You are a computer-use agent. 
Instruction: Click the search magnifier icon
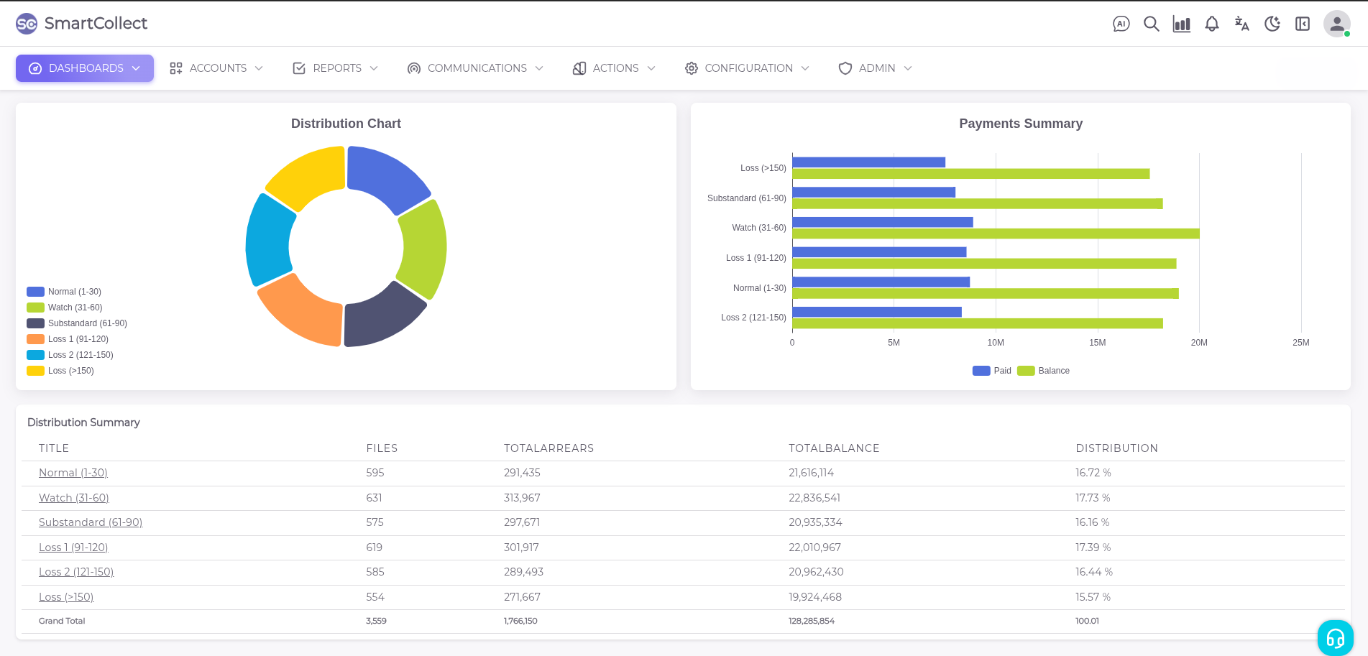[x=1151, y=24]
